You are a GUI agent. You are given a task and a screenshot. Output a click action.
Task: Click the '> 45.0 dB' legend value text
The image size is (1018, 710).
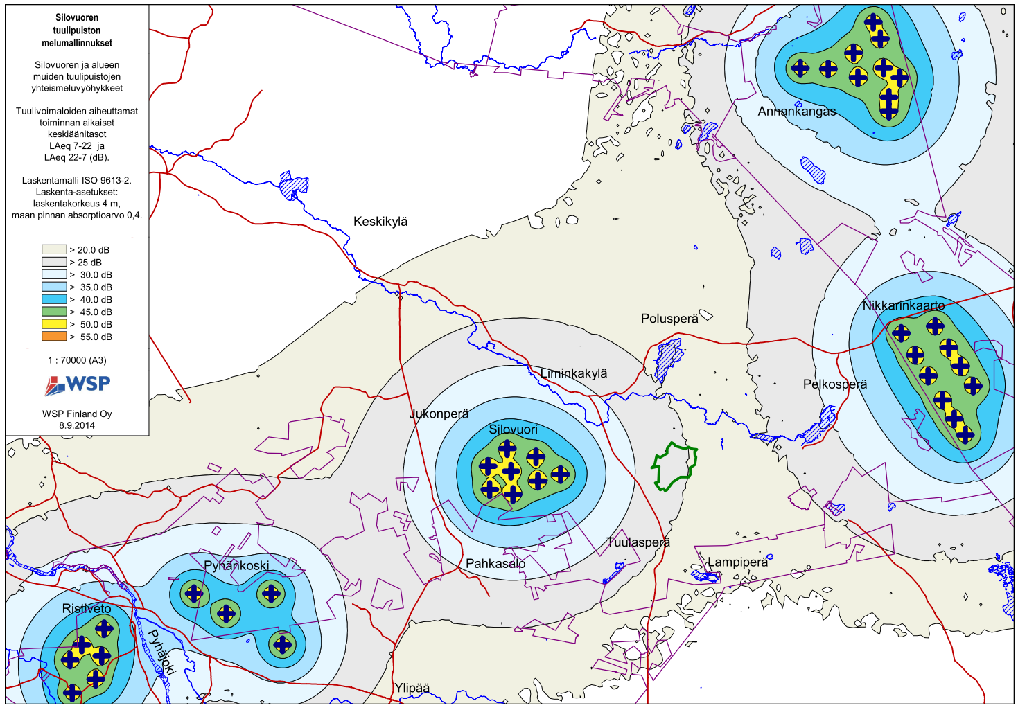point(91,312)
